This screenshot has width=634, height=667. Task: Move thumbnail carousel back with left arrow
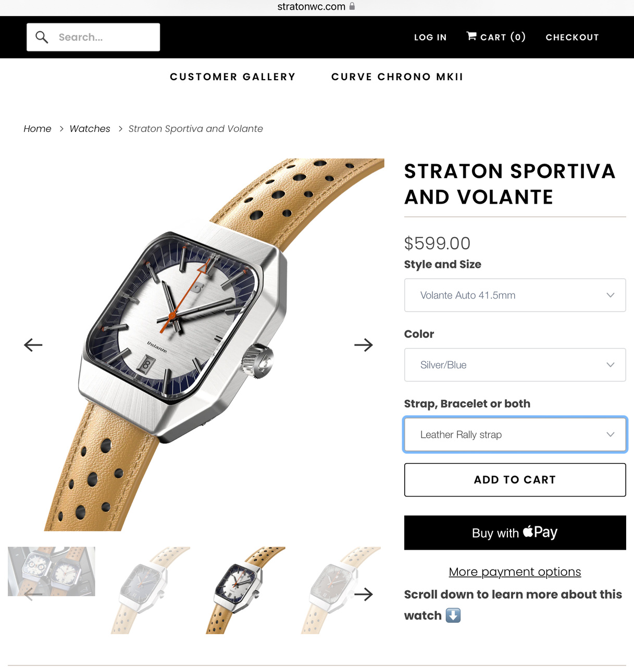pos(33,594)
